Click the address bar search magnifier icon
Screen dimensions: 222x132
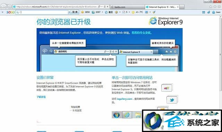[x=99, y=7]
